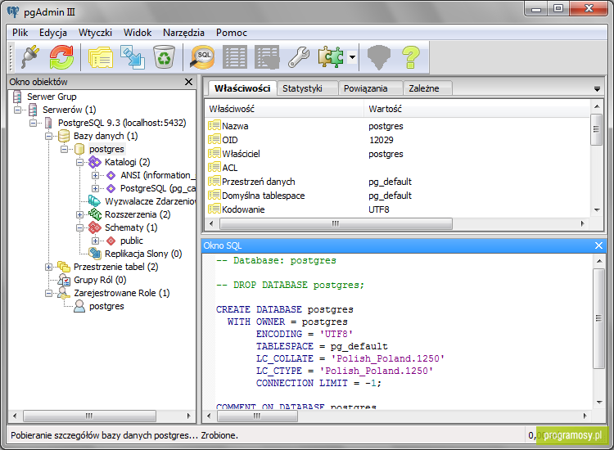Screen dimensions: 614x450
Task: Open the Wtyczki menu
Action: (x=95, y=33)
